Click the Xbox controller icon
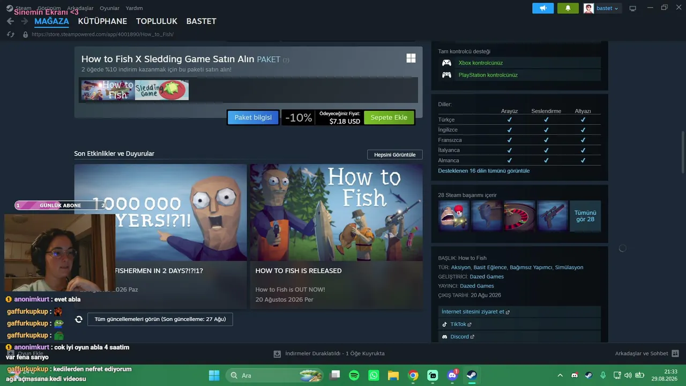The image size is (686, 386). pos(446,63)
